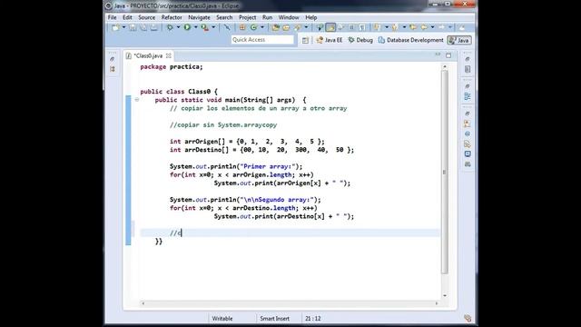
Task: Click the Run External Tools icon
Action: 204,27
